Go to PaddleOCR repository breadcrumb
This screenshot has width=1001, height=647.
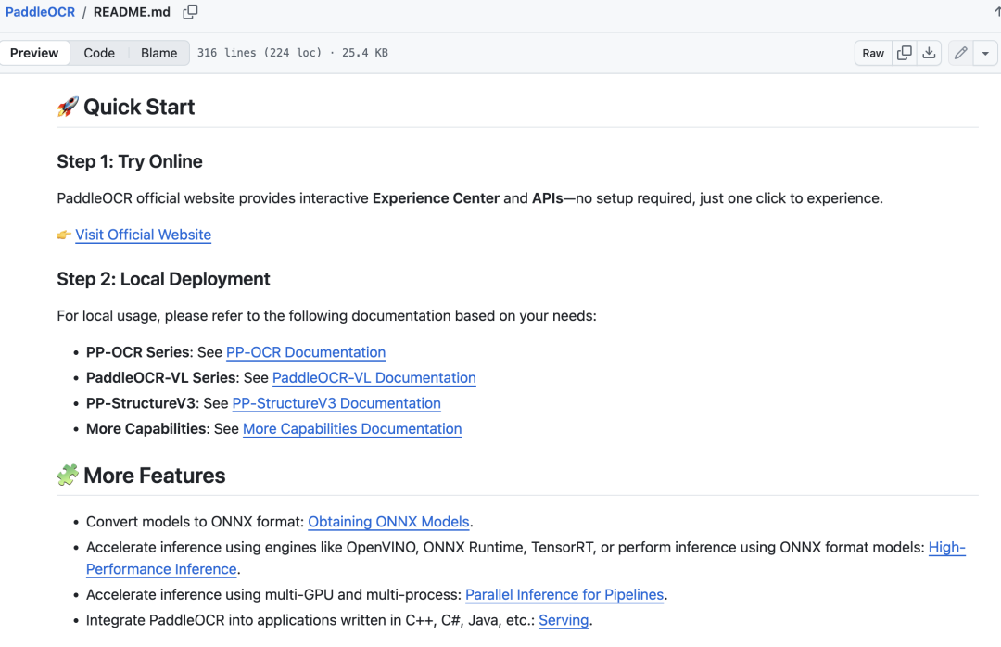pyautogui.click(x=40, y=12)
